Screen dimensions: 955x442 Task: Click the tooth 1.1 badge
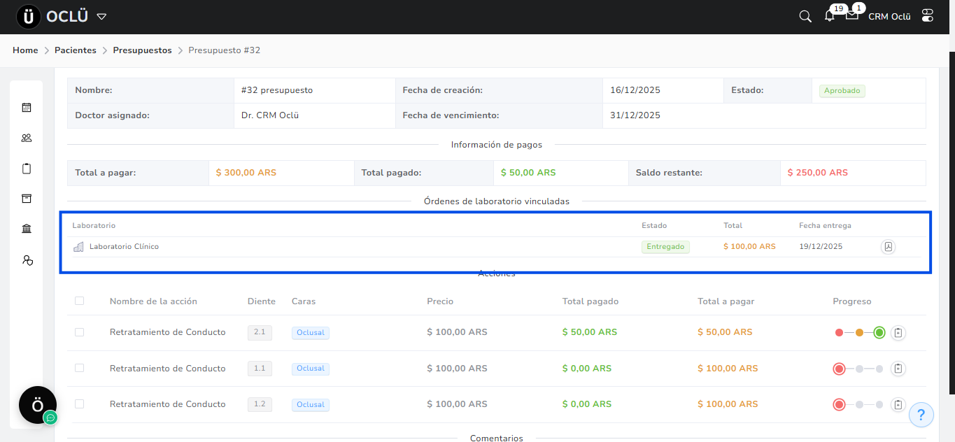260,368
